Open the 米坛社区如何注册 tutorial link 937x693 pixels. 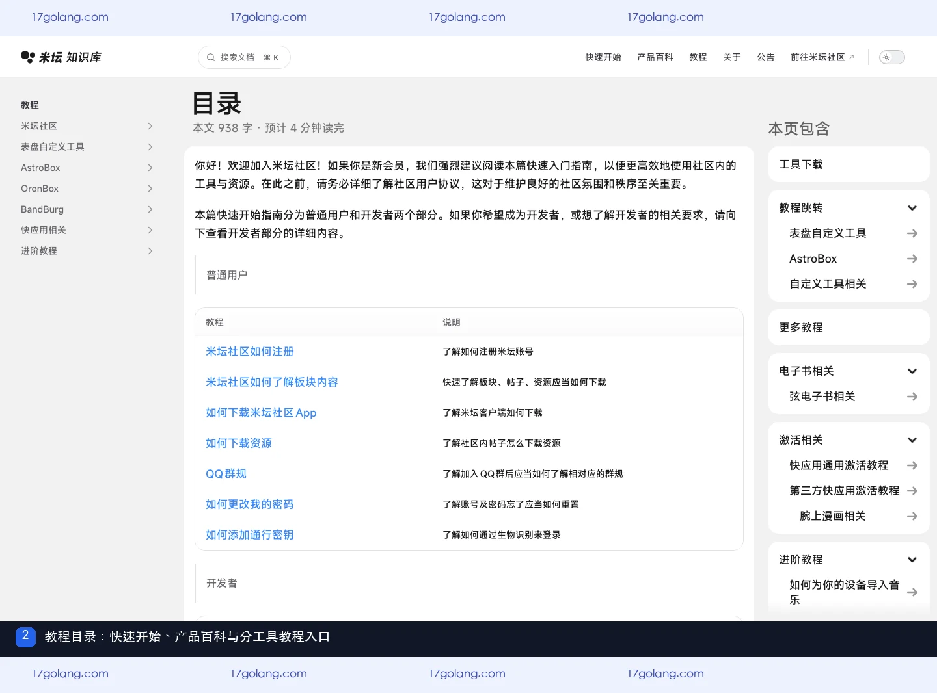(250, 352)
